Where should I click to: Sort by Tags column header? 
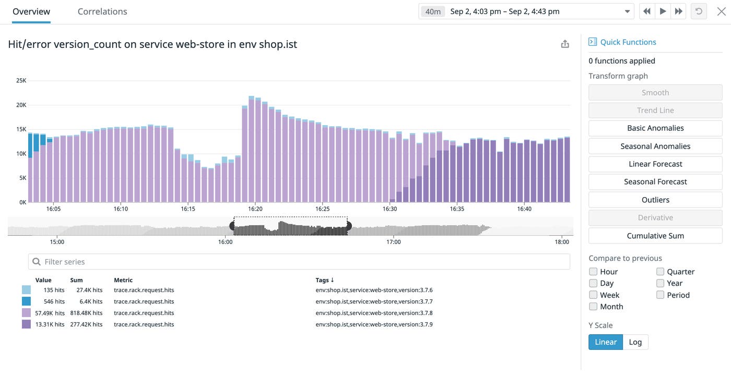point(325,280)
